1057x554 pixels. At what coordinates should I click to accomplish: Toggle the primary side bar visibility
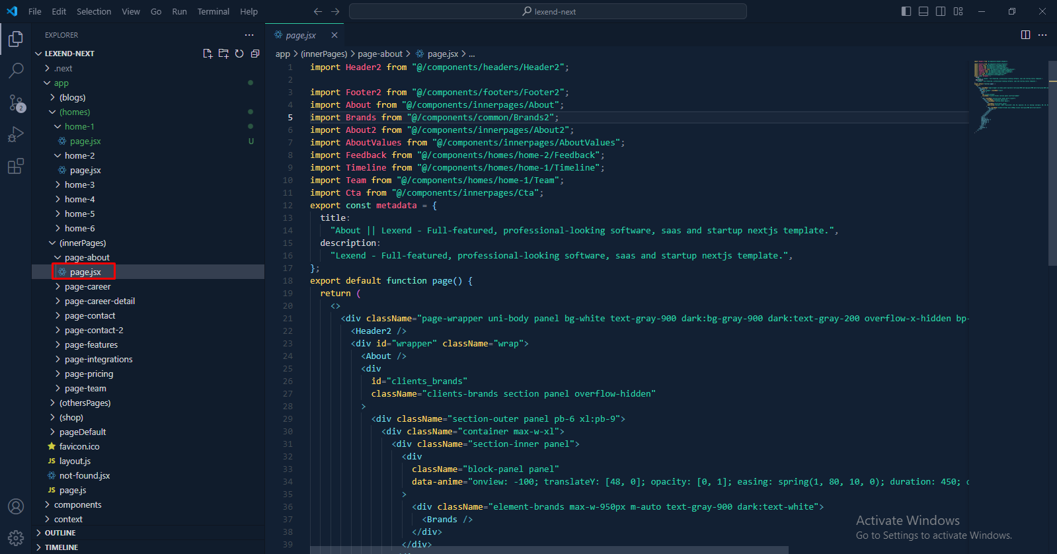coord(906,11)
